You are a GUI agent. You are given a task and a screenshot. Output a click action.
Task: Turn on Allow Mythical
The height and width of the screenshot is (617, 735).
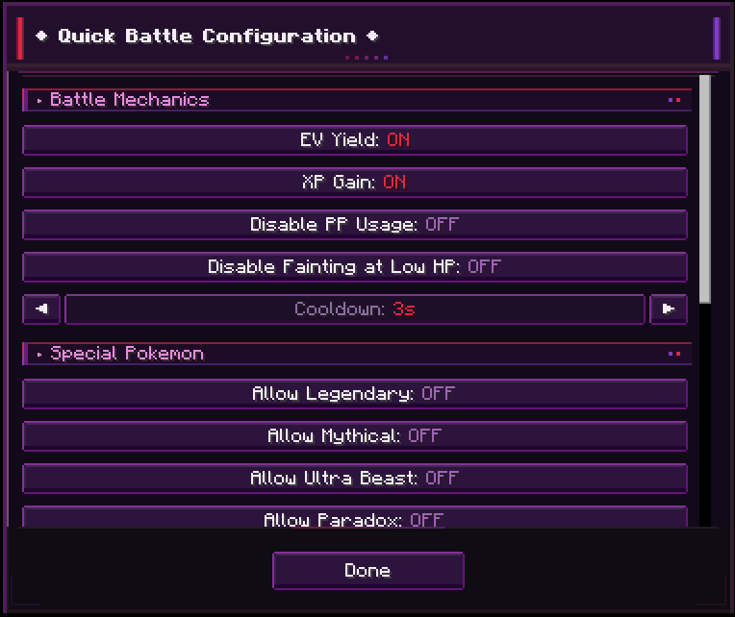point(355,435)
